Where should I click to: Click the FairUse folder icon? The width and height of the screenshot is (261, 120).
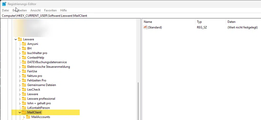tap(24, 71)
